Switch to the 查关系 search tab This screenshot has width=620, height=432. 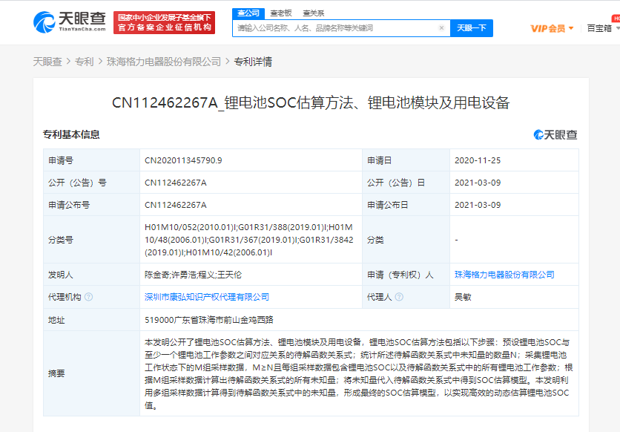314,13
